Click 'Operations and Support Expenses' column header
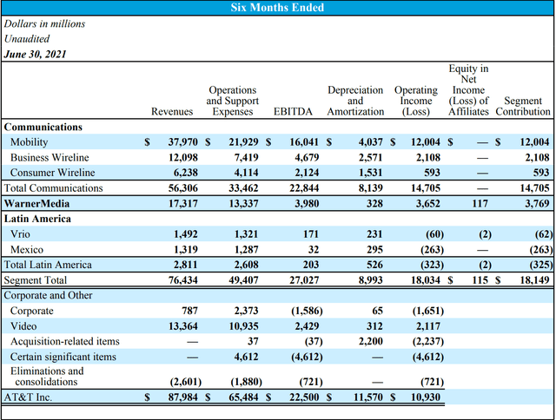The height and width of the screenshot is (420, 556). (233, 101)
